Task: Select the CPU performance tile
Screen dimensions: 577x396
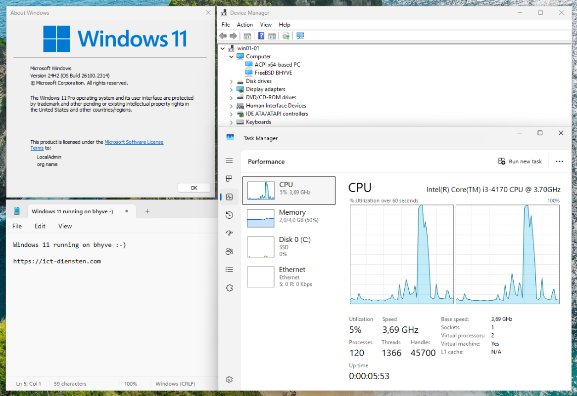Action: (x=289, y=191)
